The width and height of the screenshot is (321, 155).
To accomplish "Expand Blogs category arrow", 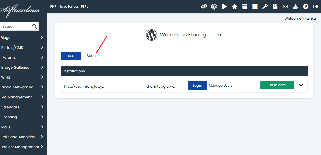I will click(42, 37).
